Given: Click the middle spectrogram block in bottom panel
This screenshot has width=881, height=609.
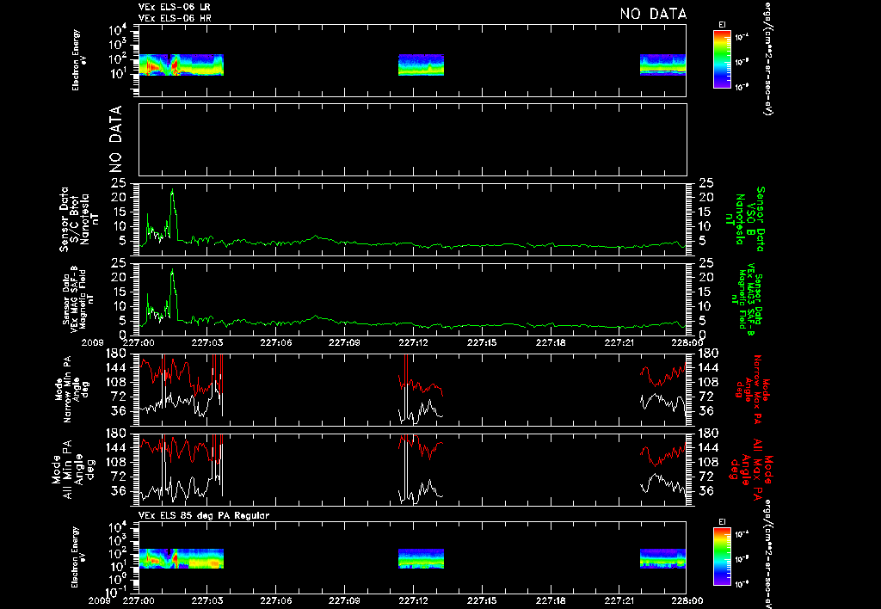Looking at the screenshot, I should 421,558.
